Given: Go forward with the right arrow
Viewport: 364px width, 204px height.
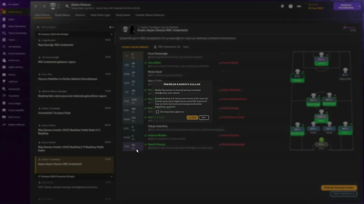Looking at the screenshot, I should pyautogui.click(x=44, y=6).
